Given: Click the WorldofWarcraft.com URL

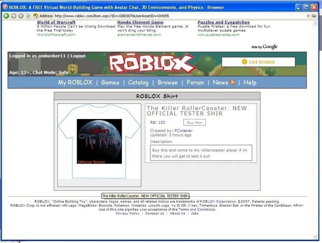Looking at the screenshot, I should 56,35.
